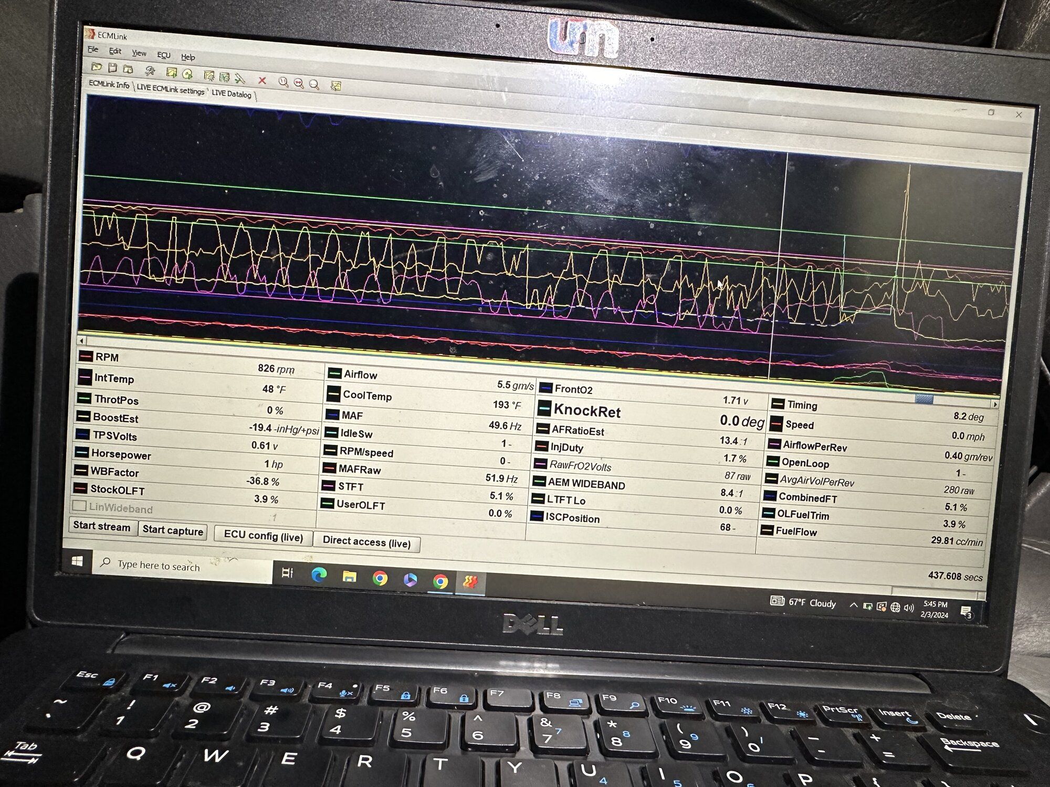This screenshot has width=1050, height=787.
Task: Click the AFRatioEst label
Action: click(577, 431)
